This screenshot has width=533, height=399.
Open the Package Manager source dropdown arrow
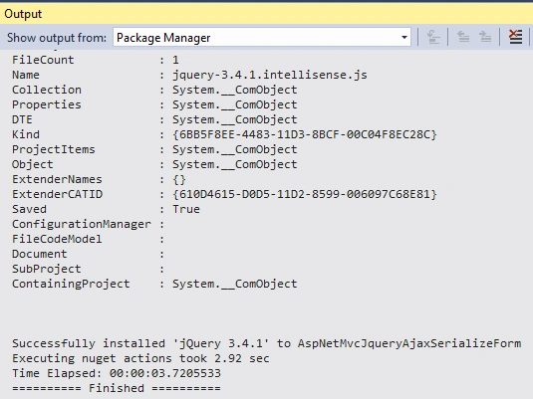pyautogui.click(x=404, y=38)
